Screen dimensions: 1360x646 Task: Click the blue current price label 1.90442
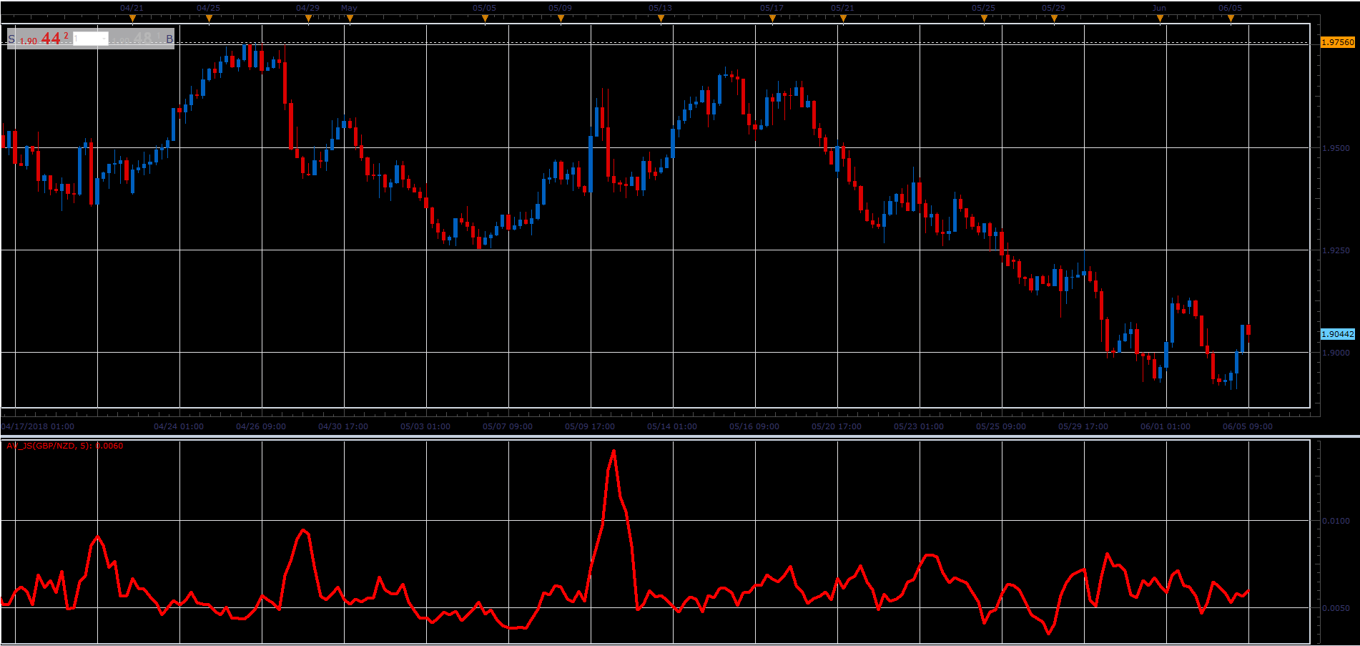click(x=1337, y=334)
